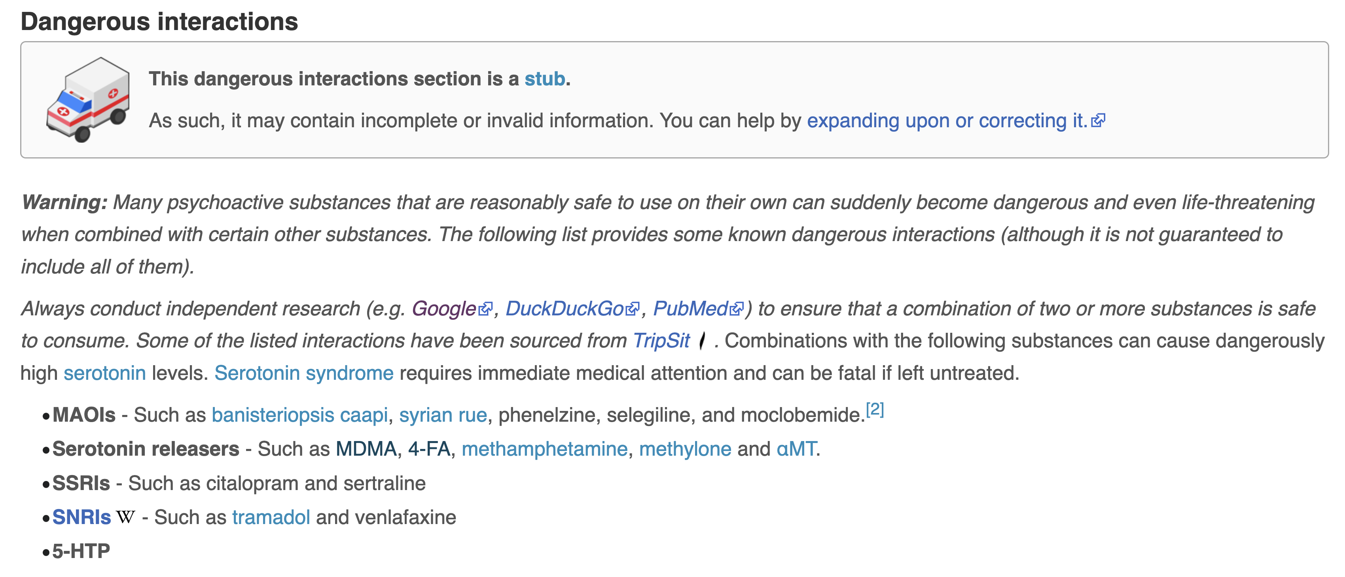Open the 'stub' link

click(x=545, y=79)
